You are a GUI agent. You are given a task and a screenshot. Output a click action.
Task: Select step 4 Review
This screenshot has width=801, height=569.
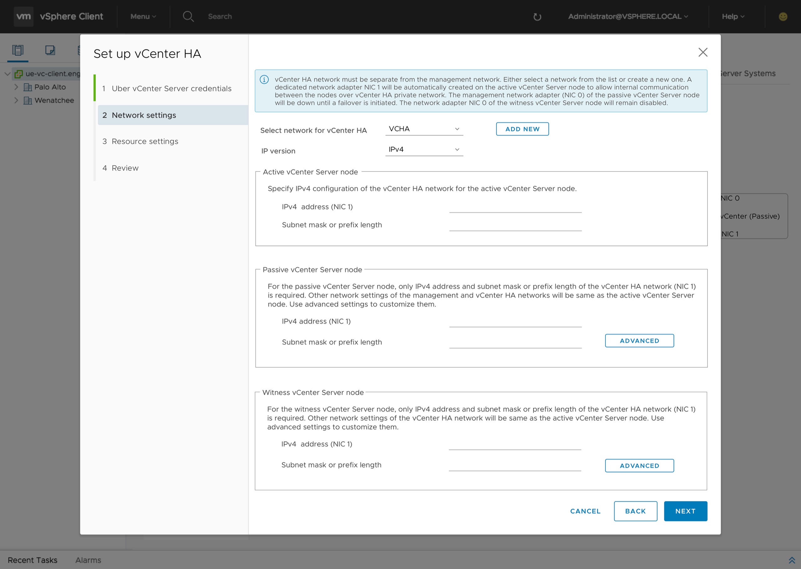(x=172, y=168)
